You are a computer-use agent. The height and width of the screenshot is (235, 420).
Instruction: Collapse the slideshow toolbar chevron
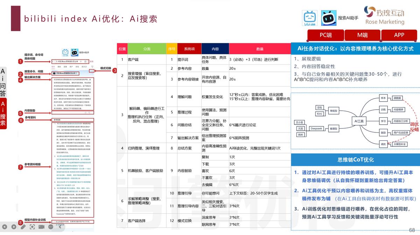(x=60, y=227)
